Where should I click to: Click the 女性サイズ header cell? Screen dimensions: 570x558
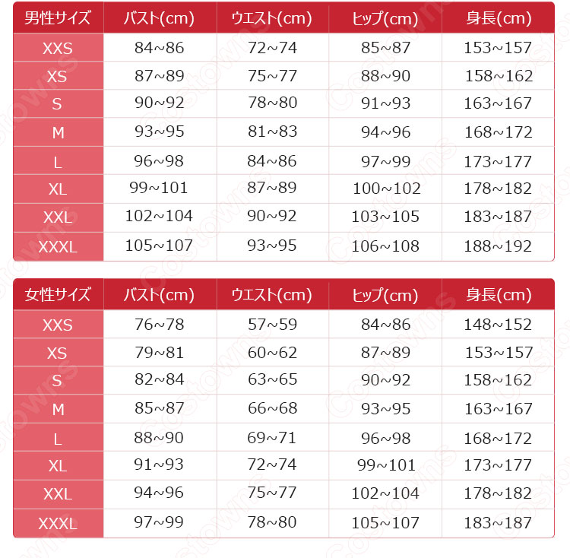[x=58, y=295]
